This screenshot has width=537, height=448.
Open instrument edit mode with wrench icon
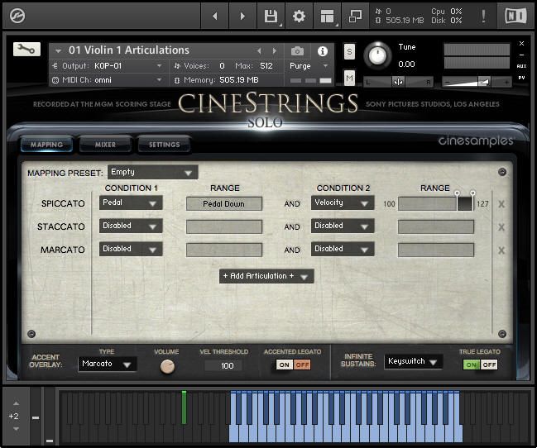click(26, 50)
